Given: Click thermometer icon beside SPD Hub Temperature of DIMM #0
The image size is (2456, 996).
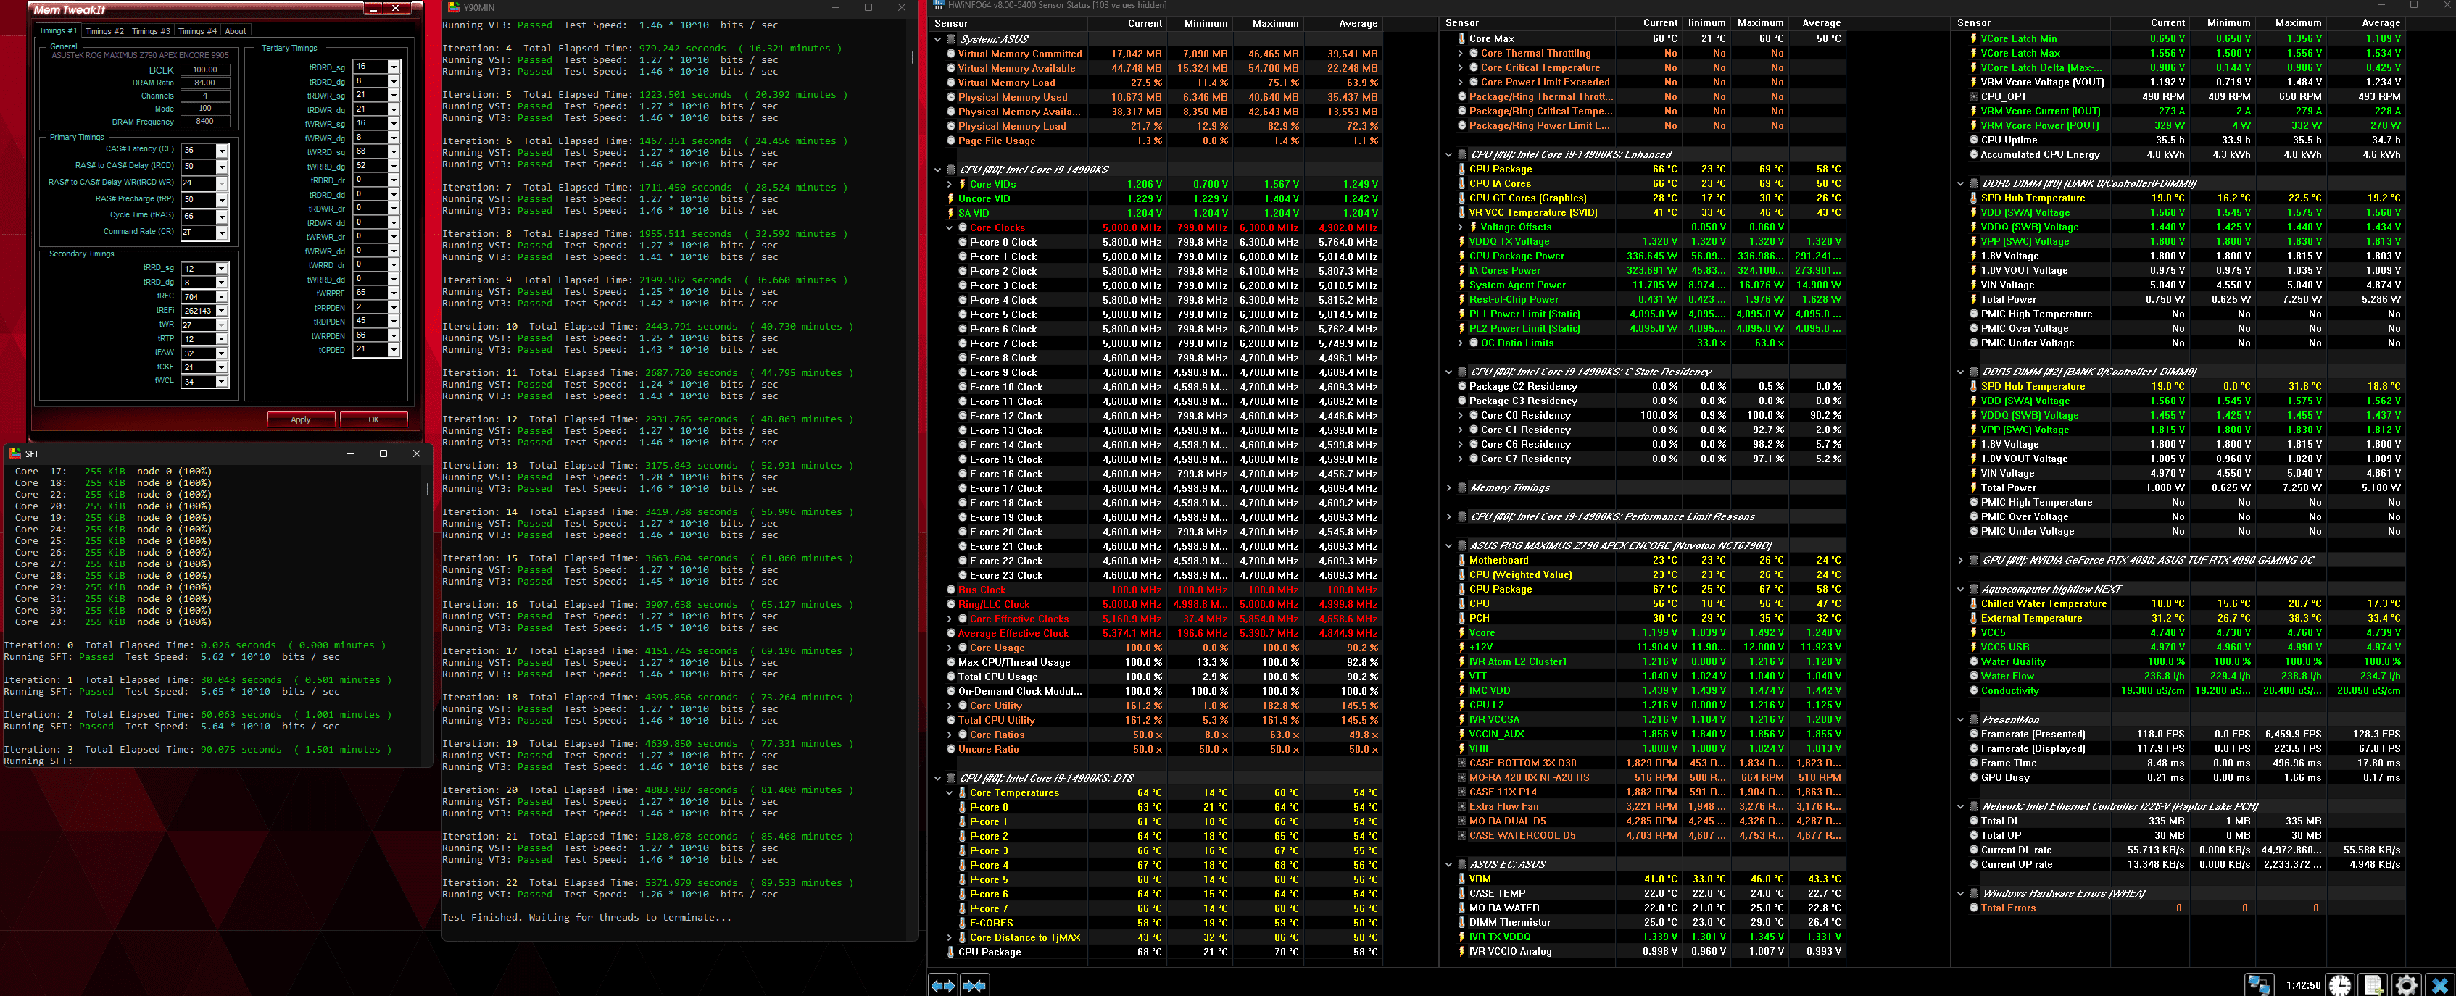Looking at the screenshot, I should point(1972,198).
